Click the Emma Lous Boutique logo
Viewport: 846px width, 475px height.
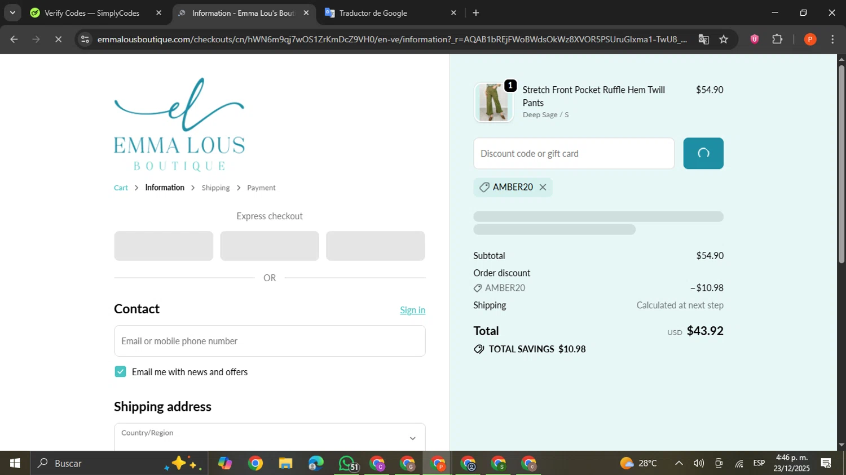click(179, 125)
